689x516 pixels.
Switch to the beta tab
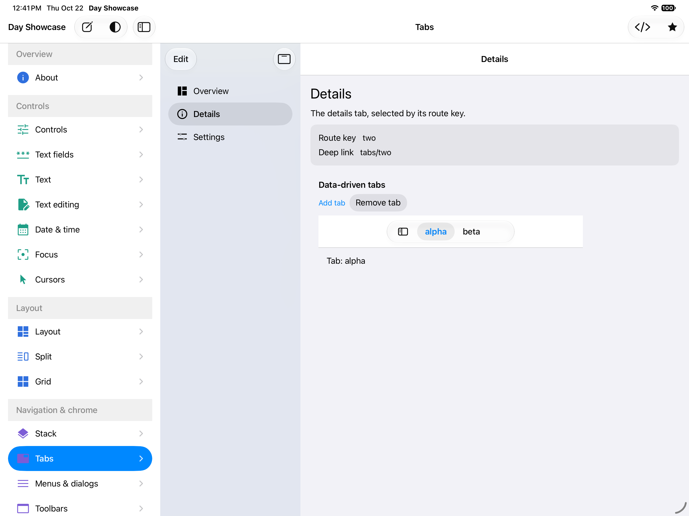tap(471, 232)
